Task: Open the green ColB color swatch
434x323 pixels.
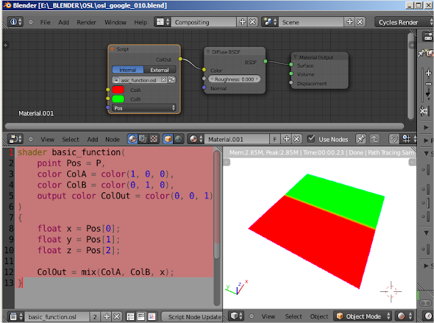Action: 118,99
